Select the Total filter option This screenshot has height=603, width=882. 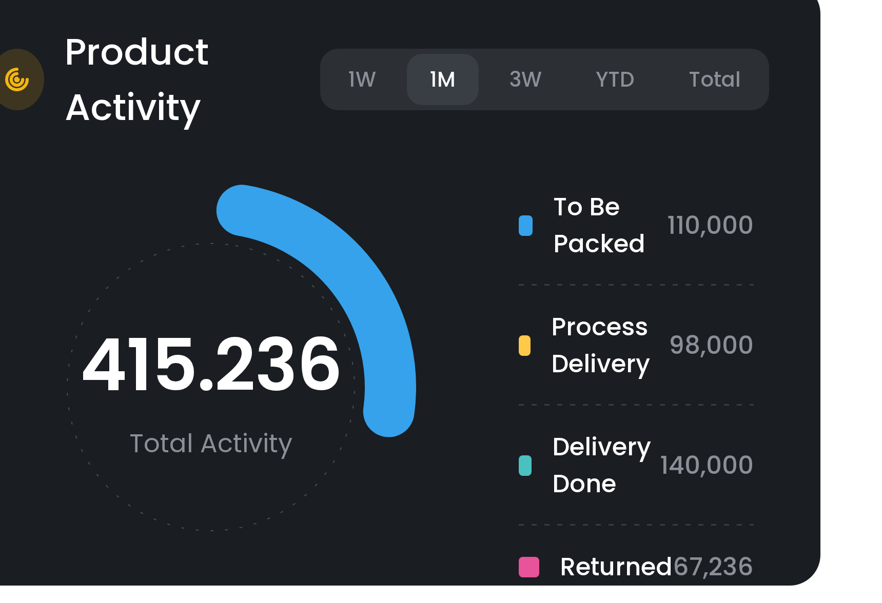[714, 79]
